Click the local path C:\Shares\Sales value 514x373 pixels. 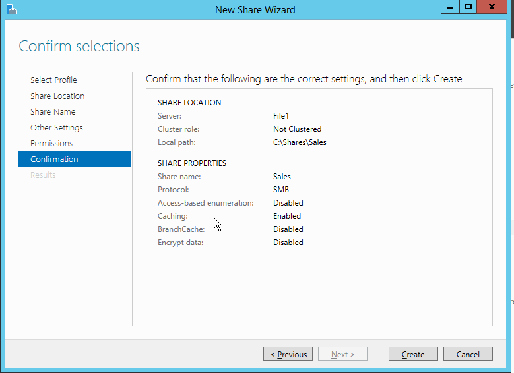point(300,142)
